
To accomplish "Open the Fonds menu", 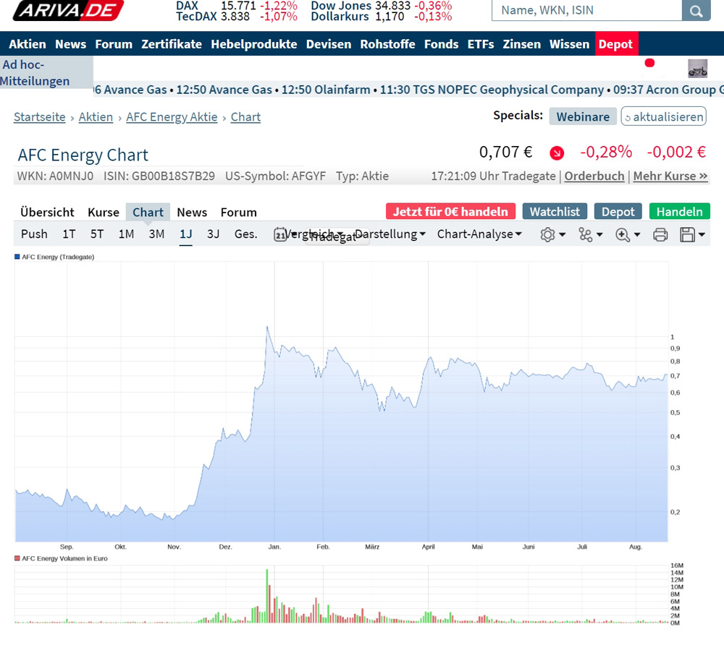I will click(441, 44).
